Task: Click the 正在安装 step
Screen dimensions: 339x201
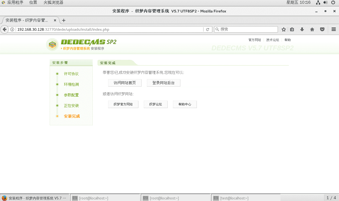Action: point(71,106)
